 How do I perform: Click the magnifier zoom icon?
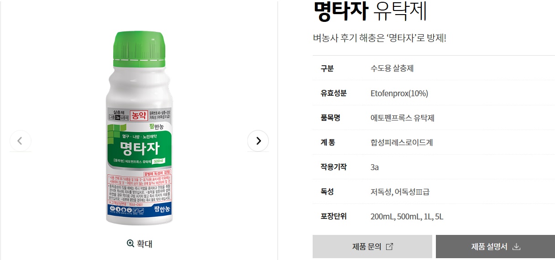point(131,244)
